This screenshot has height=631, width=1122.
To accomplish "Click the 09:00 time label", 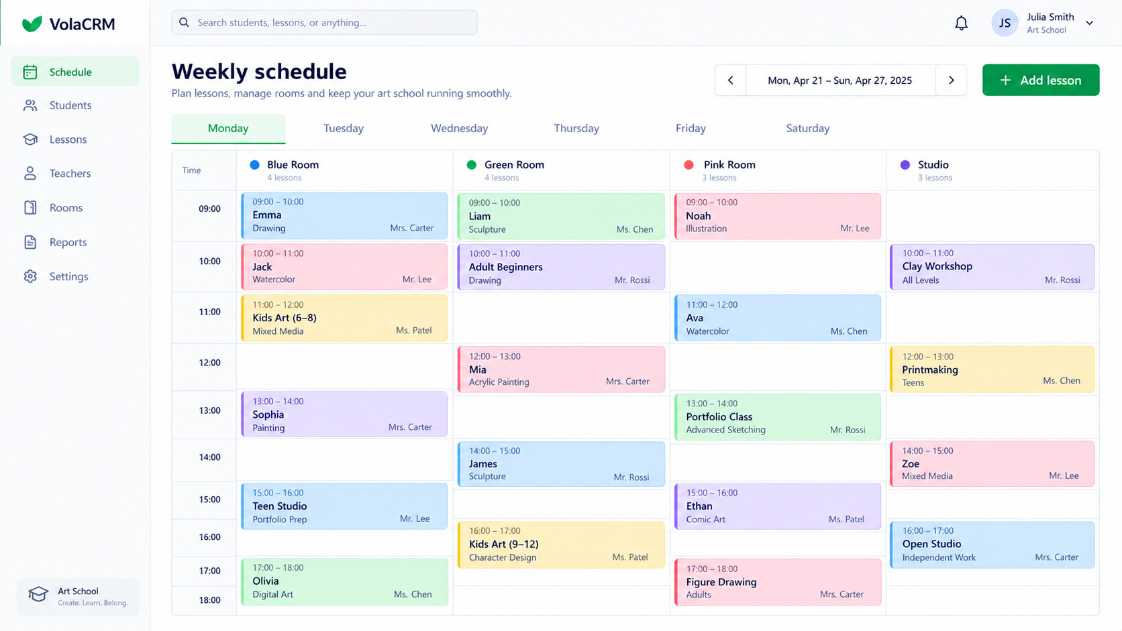I will point(209,209).
